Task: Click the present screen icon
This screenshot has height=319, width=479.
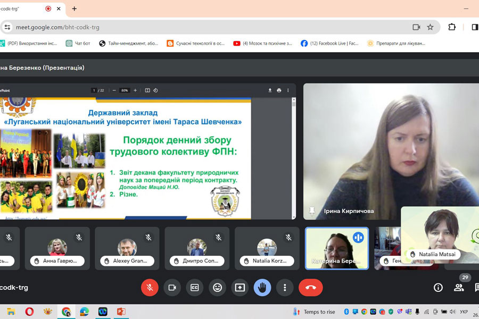Action: (x=240, y=288)
